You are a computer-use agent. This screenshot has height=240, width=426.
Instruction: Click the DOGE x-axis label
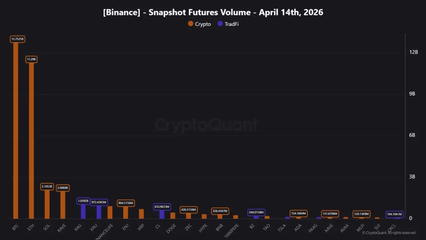(x=171, y=228)
